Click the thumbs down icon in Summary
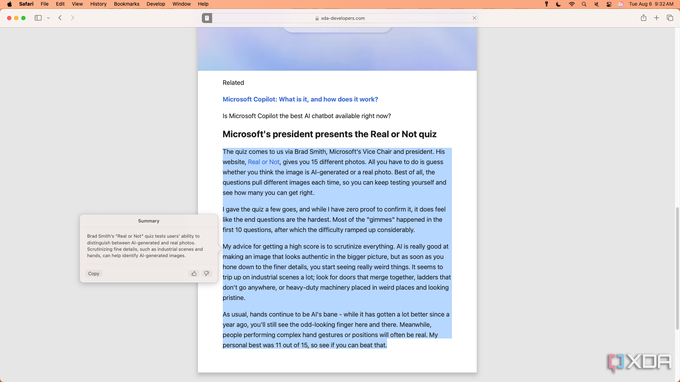Viewport: 680px width, 382px height. [x=206, y=273]
